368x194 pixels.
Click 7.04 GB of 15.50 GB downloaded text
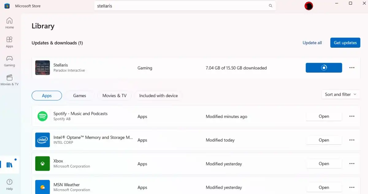pos(236,68)
